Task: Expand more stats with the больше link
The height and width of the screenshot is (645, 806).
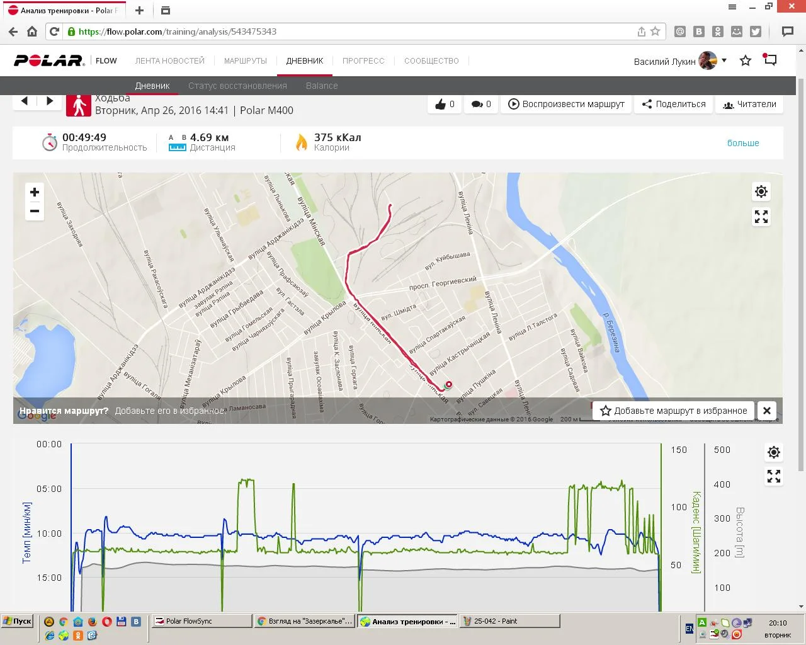Action: coord(743,143)
